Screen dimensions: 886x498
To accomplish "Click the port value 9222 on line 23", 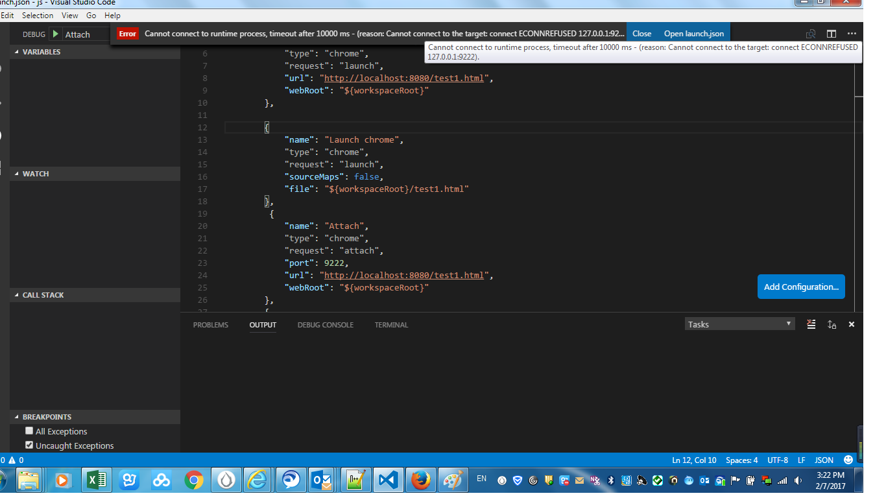I will tap(334, 263).
